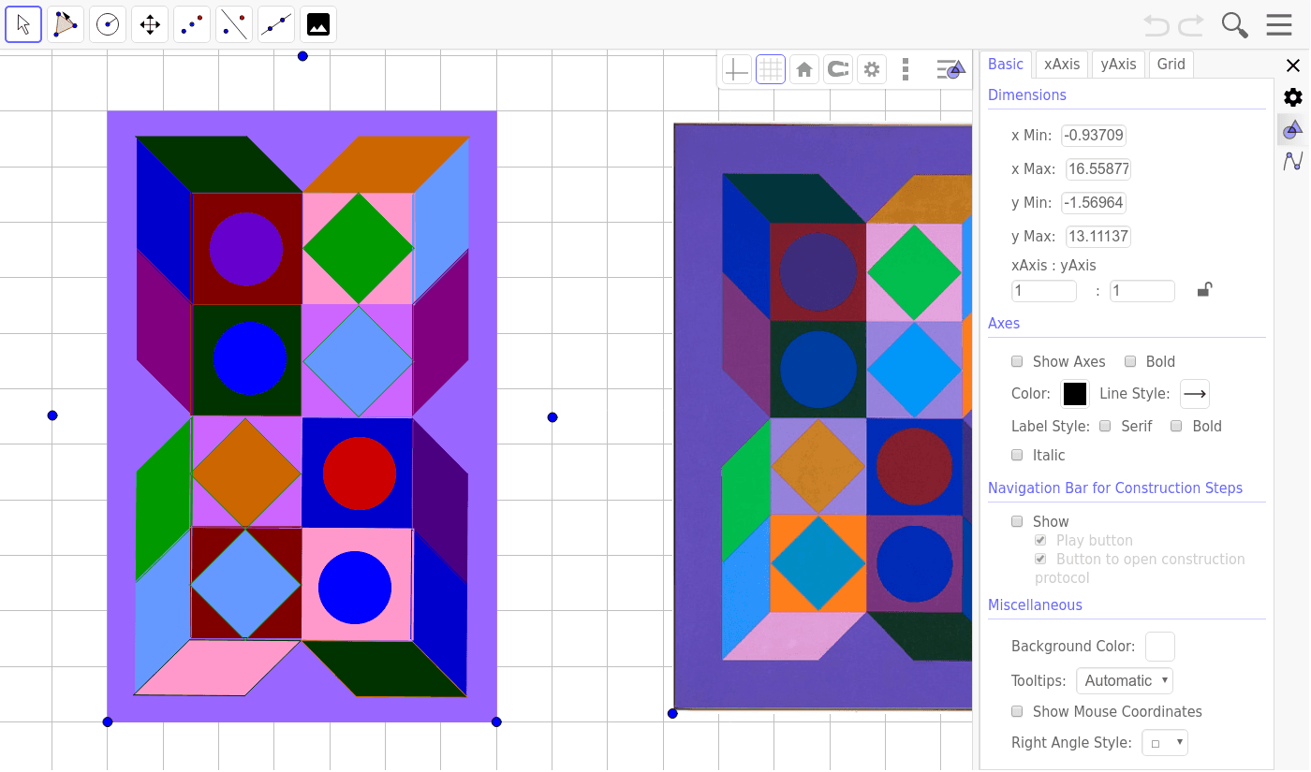Select the Move Graphics View tool
This screenshot has height=772, width=1311.
coord(150,24)
